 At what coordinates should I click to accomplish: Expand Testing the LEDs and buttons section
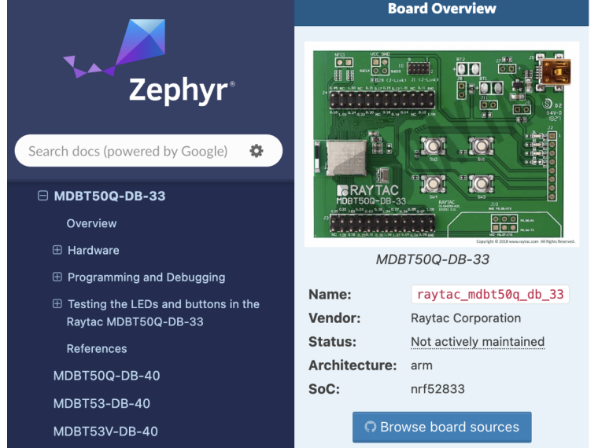57,304
